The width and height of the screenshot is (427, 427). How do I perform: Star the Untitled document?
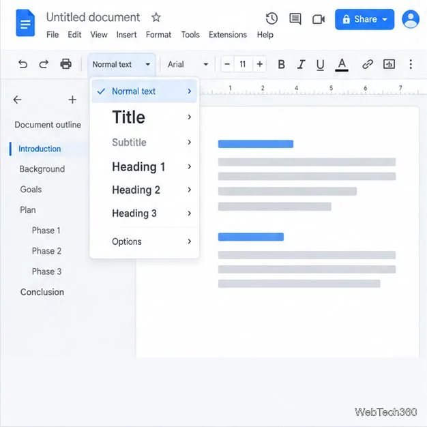click(156, 18)
